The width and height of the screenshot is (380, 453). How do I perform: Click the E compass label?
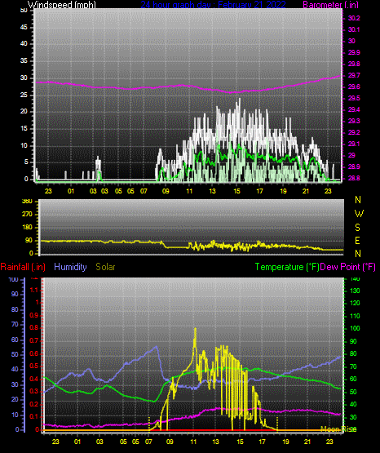[x=358, y=240]
